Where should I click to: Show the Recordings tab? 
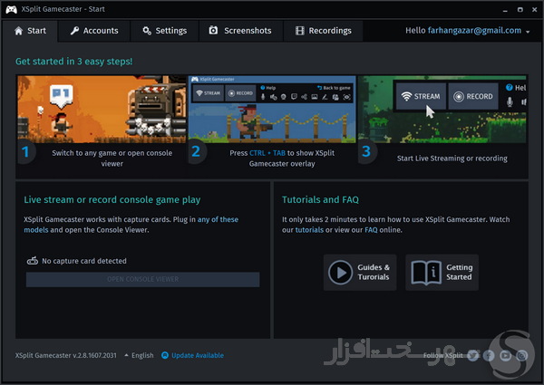pyautogui.click(x=323, y=31)
